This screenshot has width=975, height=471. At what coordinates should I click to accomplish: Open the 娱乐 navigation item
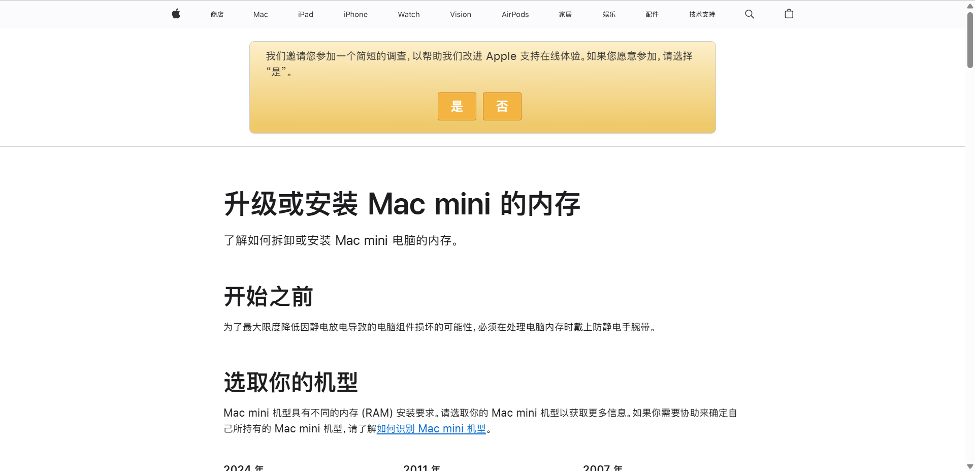click(609, 14)
